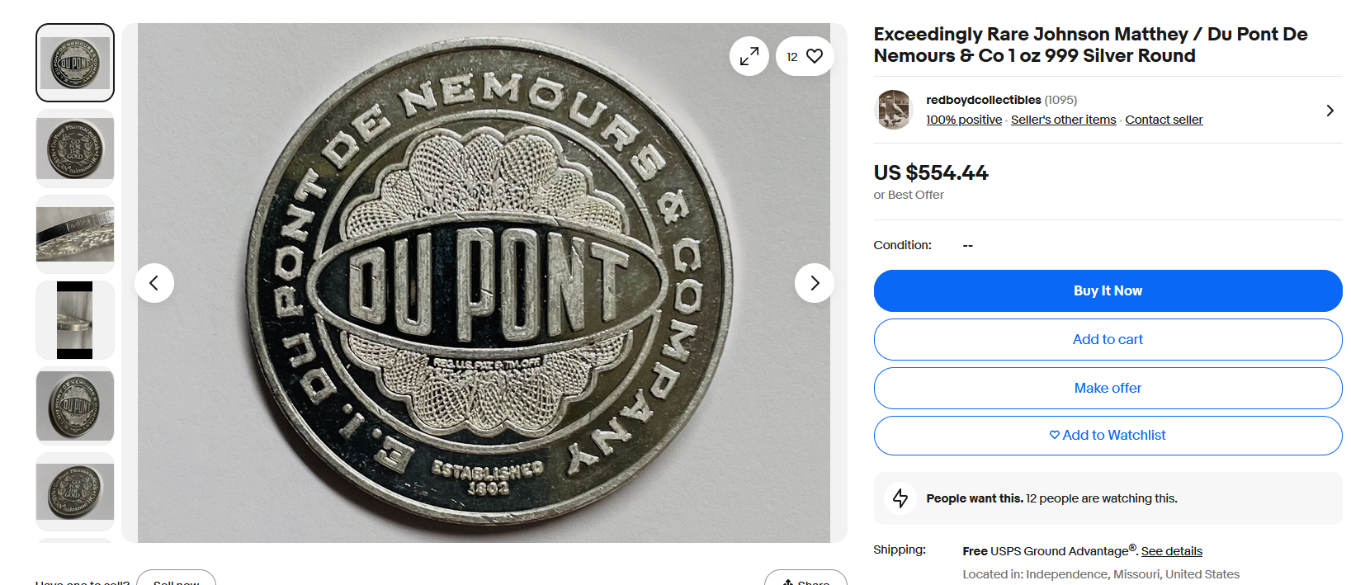Click the Contact seller link

coord(1164,120)
